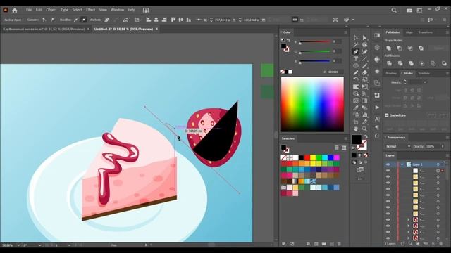This screenshot has width=451, height=253.
Task: Pick the Column Graph tool
Action: coord(364,115)
